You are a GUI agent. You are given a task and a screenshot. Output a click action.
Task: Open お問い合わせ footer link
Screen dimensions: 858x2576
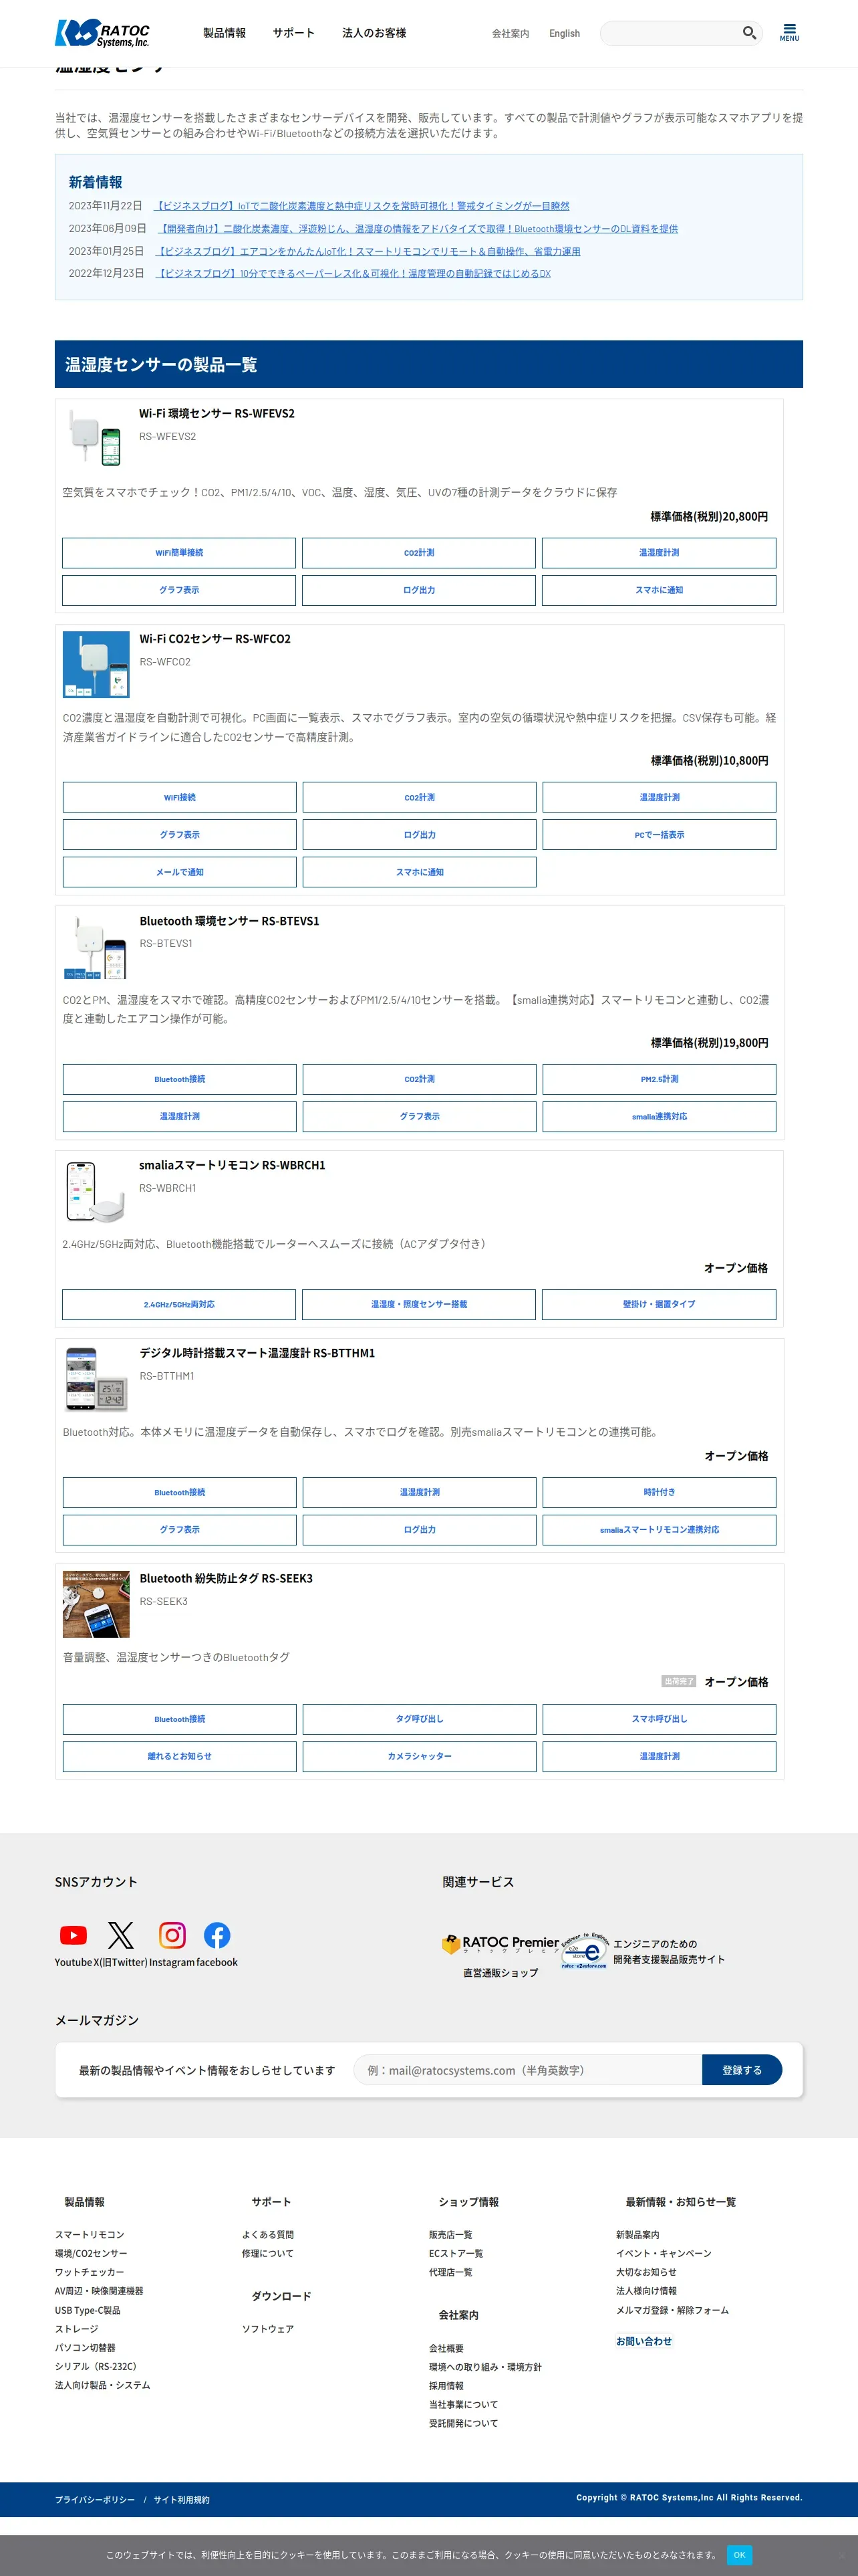click(x=644, y=2342)
